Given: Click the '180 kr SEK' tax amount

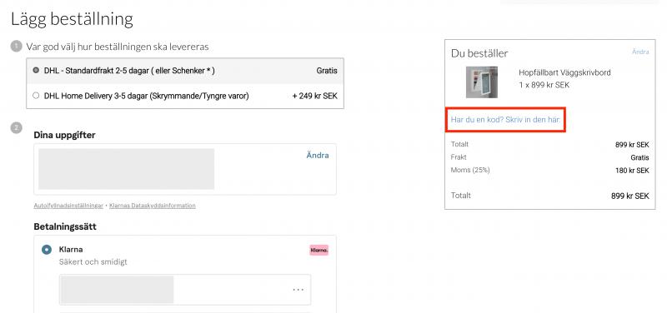Looking at the screenshot, I should (x=631, y=171).
